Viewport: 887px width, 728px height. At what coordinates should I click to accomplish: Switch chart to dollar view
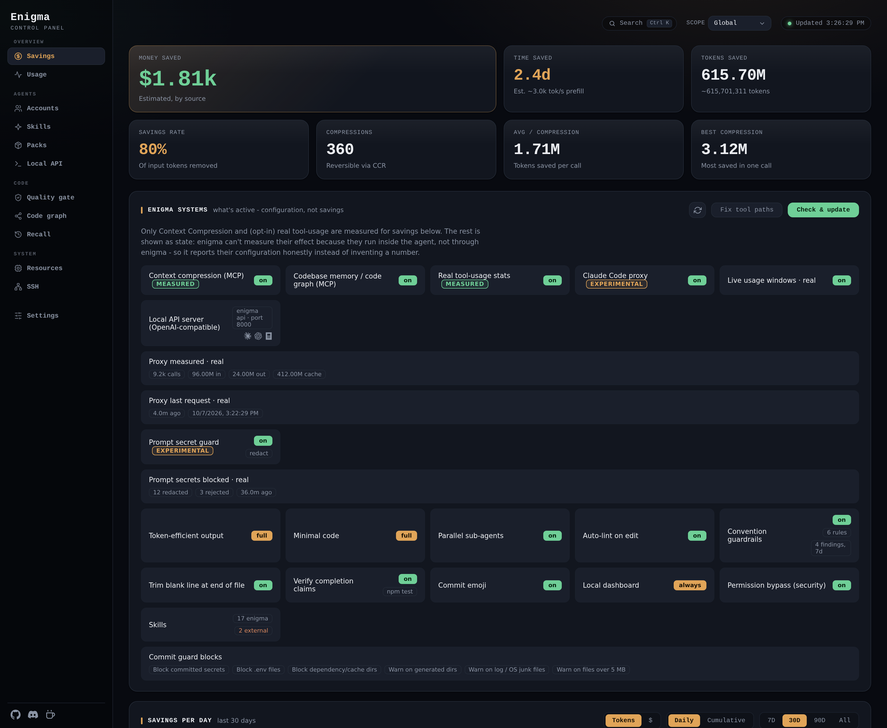tap(650, 720)
